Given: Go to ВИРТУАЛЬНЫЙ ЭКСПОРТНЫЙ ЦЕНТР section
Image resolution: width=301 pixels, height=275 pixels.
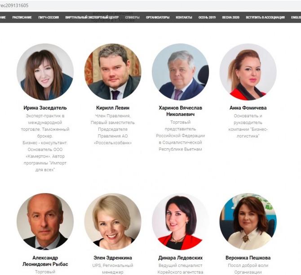Looking at the screenshot, I should tap(92, 17).
